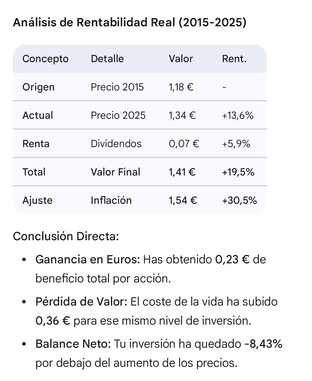Click the 'Precio 2025' cell
This screenshot has width=312, height=381.
click(x=118, y=115)
